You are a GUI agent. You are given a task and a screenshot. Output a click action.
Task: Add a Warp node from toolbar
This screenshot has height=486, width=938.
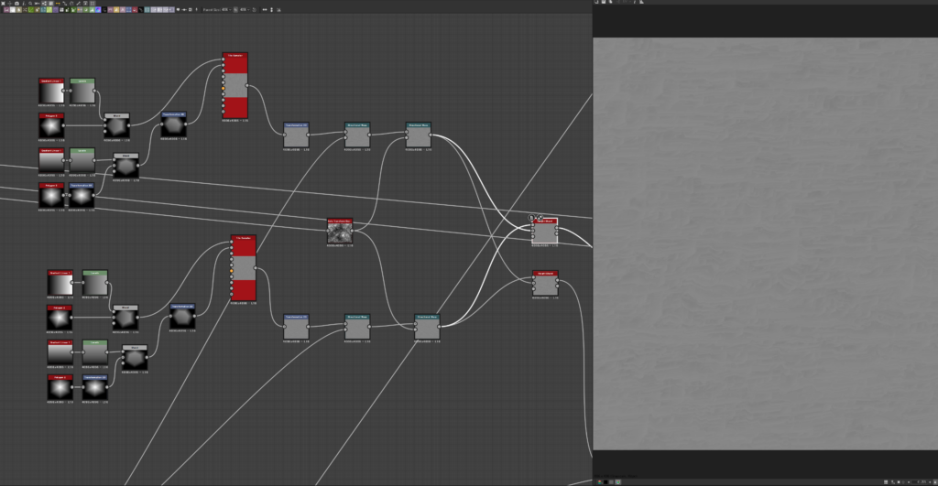[147, 9]
